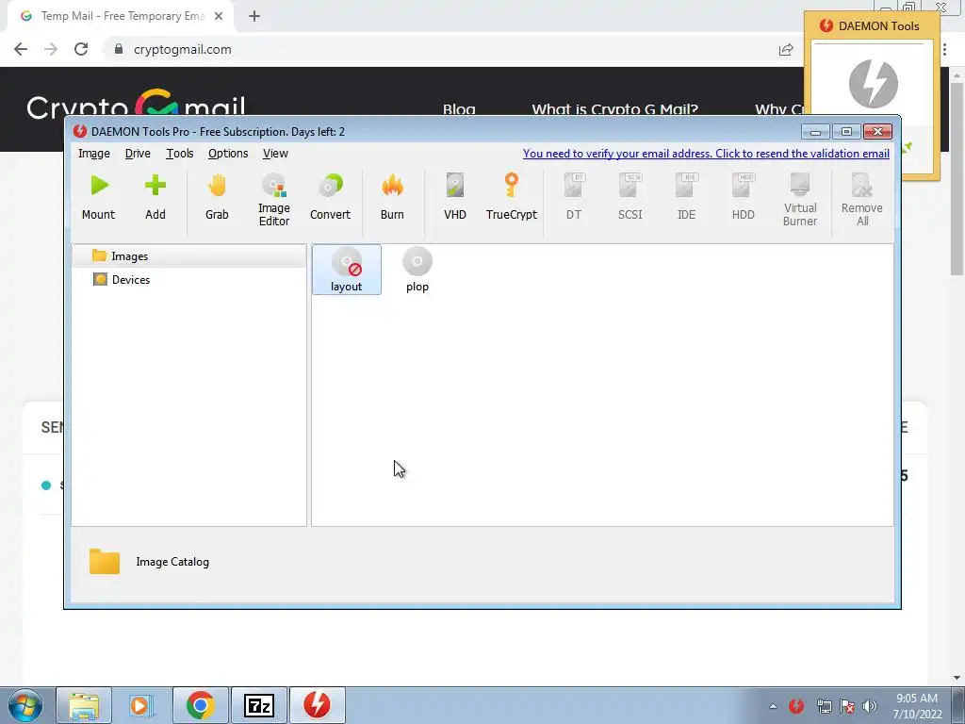This screenshot has width=965, height=724.
Task: Select Images in the left tree
Action: pos(188,256)
